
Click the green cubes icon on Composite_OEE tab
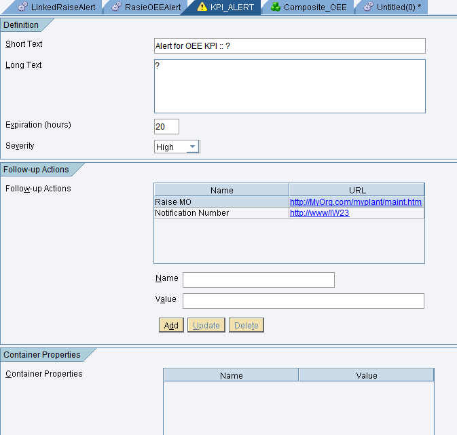coord(275,7)
